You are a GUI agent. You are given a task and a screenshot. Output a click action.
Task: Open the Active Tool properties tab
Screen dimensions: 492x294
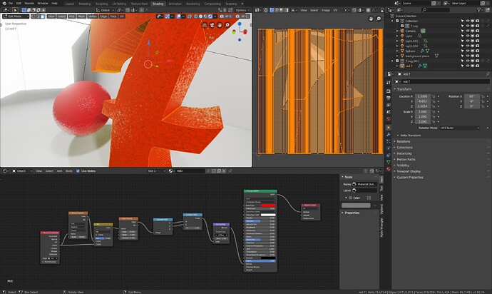coord(389,82)
